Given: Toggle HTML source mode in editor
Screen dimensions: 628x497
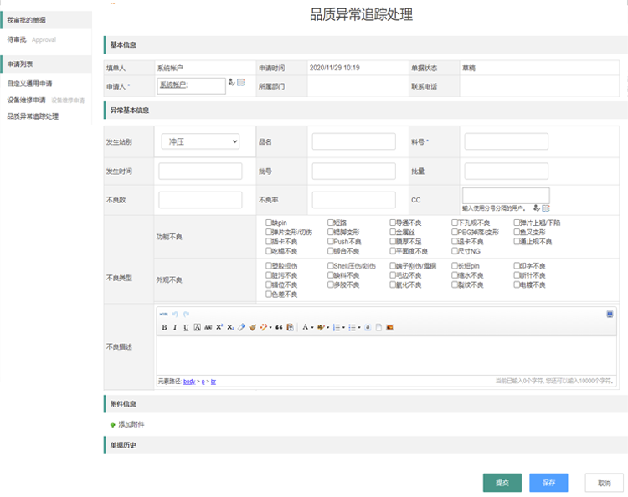Looking at the screenshot, I should (163, 314).
